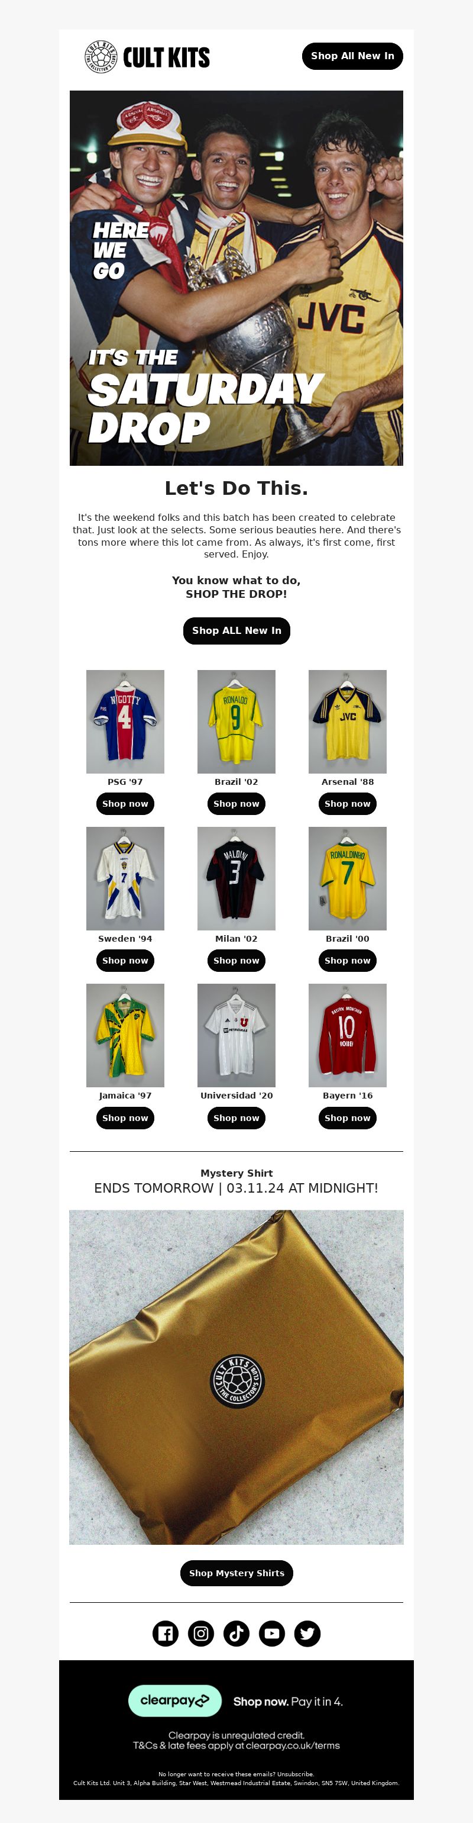This screenshot has width=473, height=1823.
Task: Open the YouTube social icon
Action: (x=271, y=1634)
